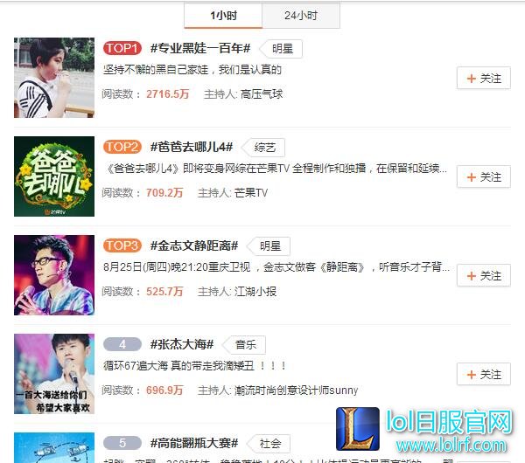Viewport: 525px width, 463px height.
Task: Follow the #专业黑娃一百年# topic
Action: 484,79
